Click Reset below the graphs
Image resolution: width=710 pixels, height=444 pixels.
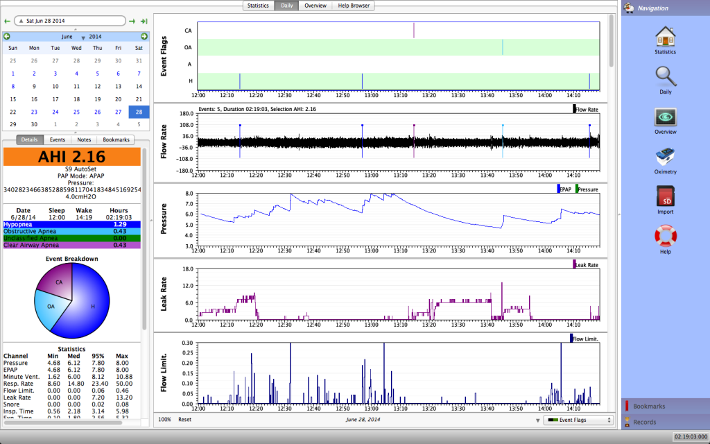pyautogui.click(x=184, y=420)
